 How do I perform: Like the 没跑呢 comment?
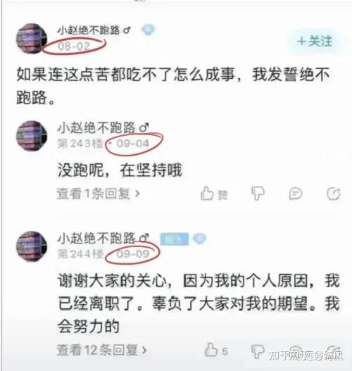tap(214, 194)
